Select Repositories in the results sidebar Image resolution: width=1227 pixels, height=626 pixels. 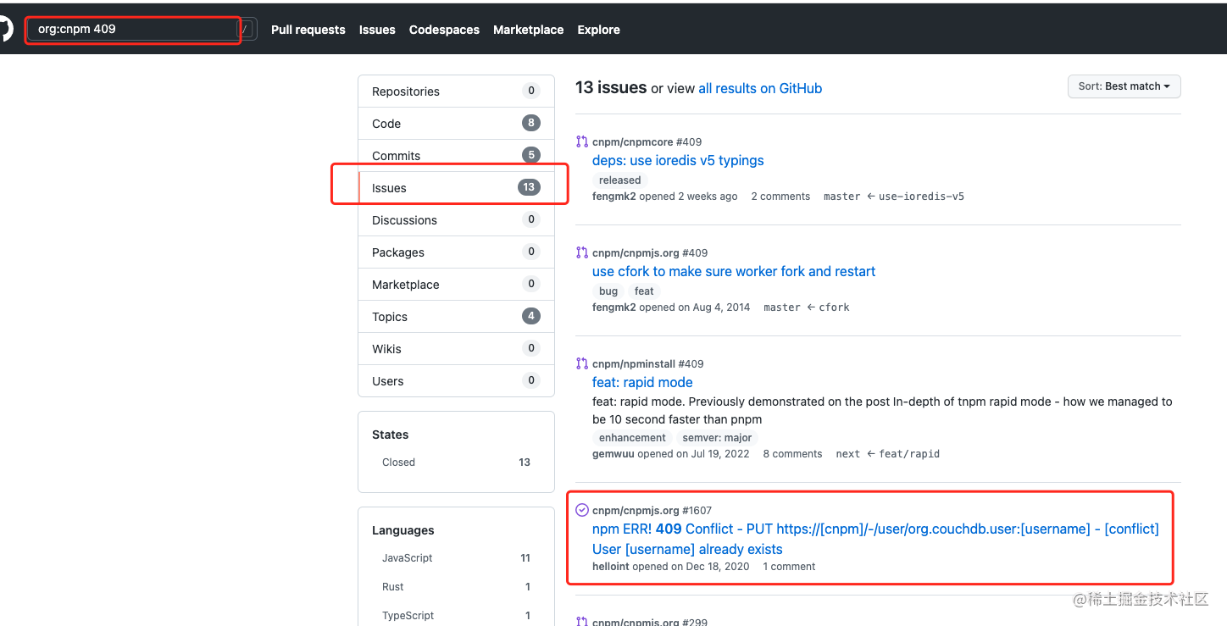tap(456, 91)
